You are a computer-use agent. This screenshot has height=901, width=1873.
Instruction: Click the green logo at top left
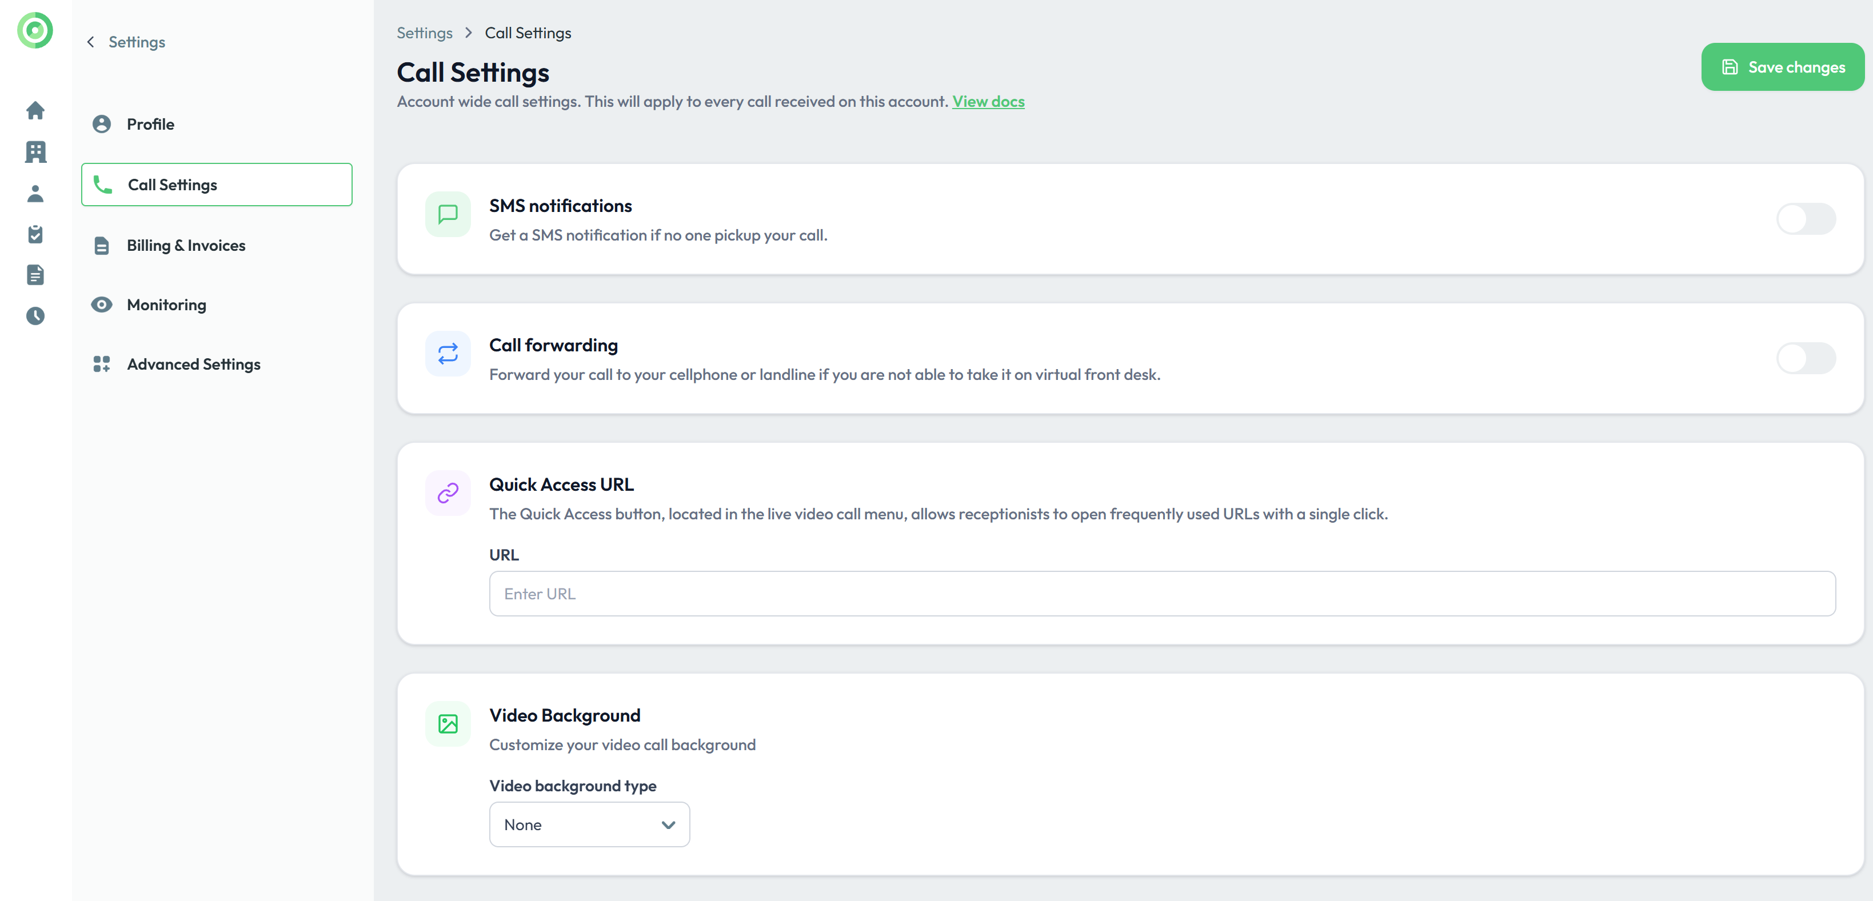coord(35,30)
